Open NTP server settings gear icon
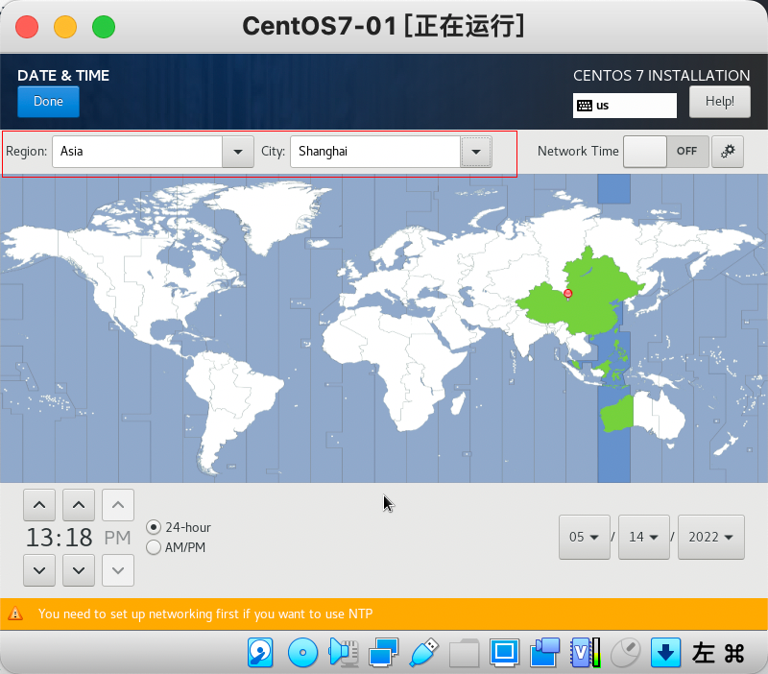The width and height of the screenshot is (768, 674). (728, 152)
